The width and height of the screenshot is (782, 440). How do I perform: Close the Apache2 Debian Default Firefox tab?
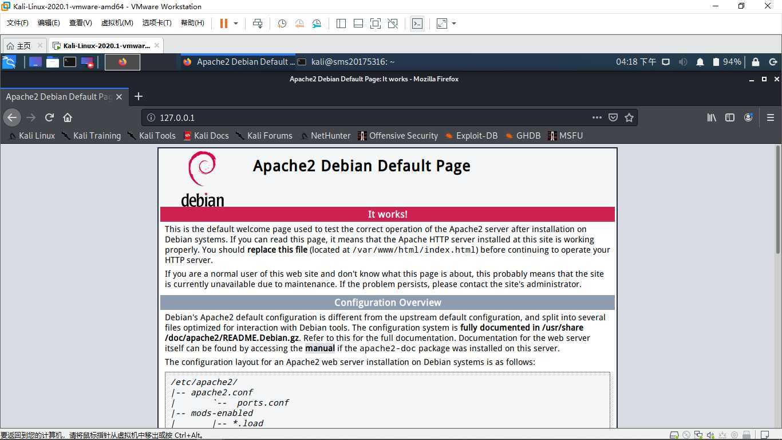(x=119, y=97)
